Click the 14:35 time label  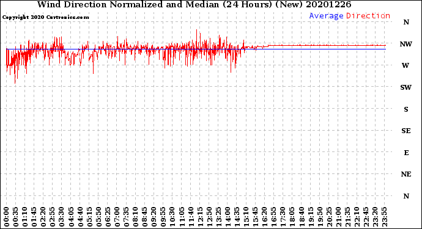click(x=237, y=217)
